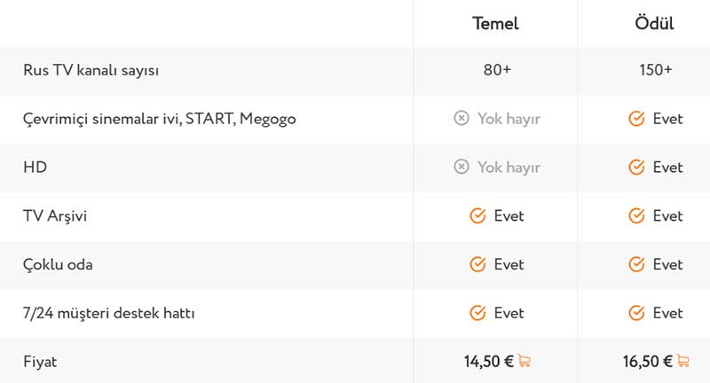This screenshot has width=710, height=383.
Task: Click the 80+ channel count value
Action: pos(497,70)
